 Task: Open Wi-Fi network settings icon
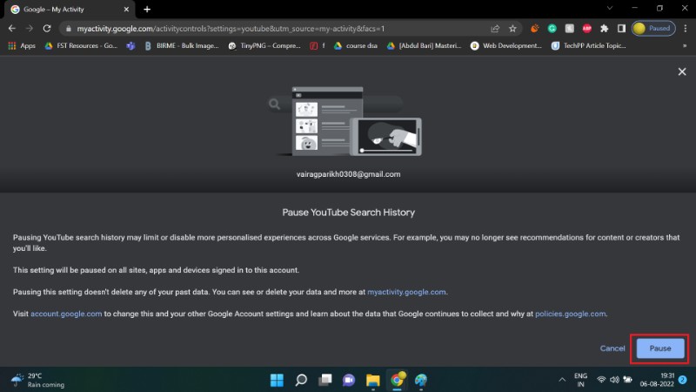point(601,380)
